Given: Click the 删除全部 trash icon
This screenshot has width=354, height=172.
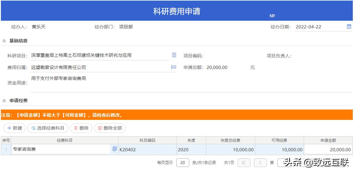Looking at the screenshot, I should tap(100, 128).
